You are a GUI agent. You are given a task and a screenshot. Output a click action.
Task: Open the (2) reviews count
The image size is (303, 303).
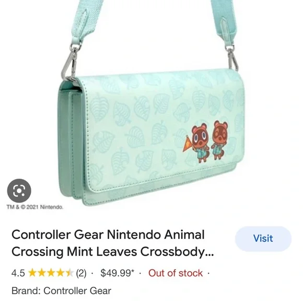(x=81, y=273)
